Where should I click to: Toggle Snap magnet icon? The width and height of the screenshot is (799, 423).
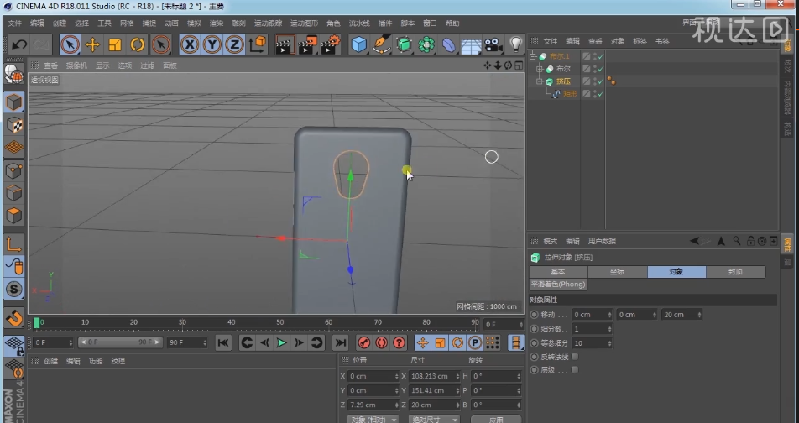13,318
